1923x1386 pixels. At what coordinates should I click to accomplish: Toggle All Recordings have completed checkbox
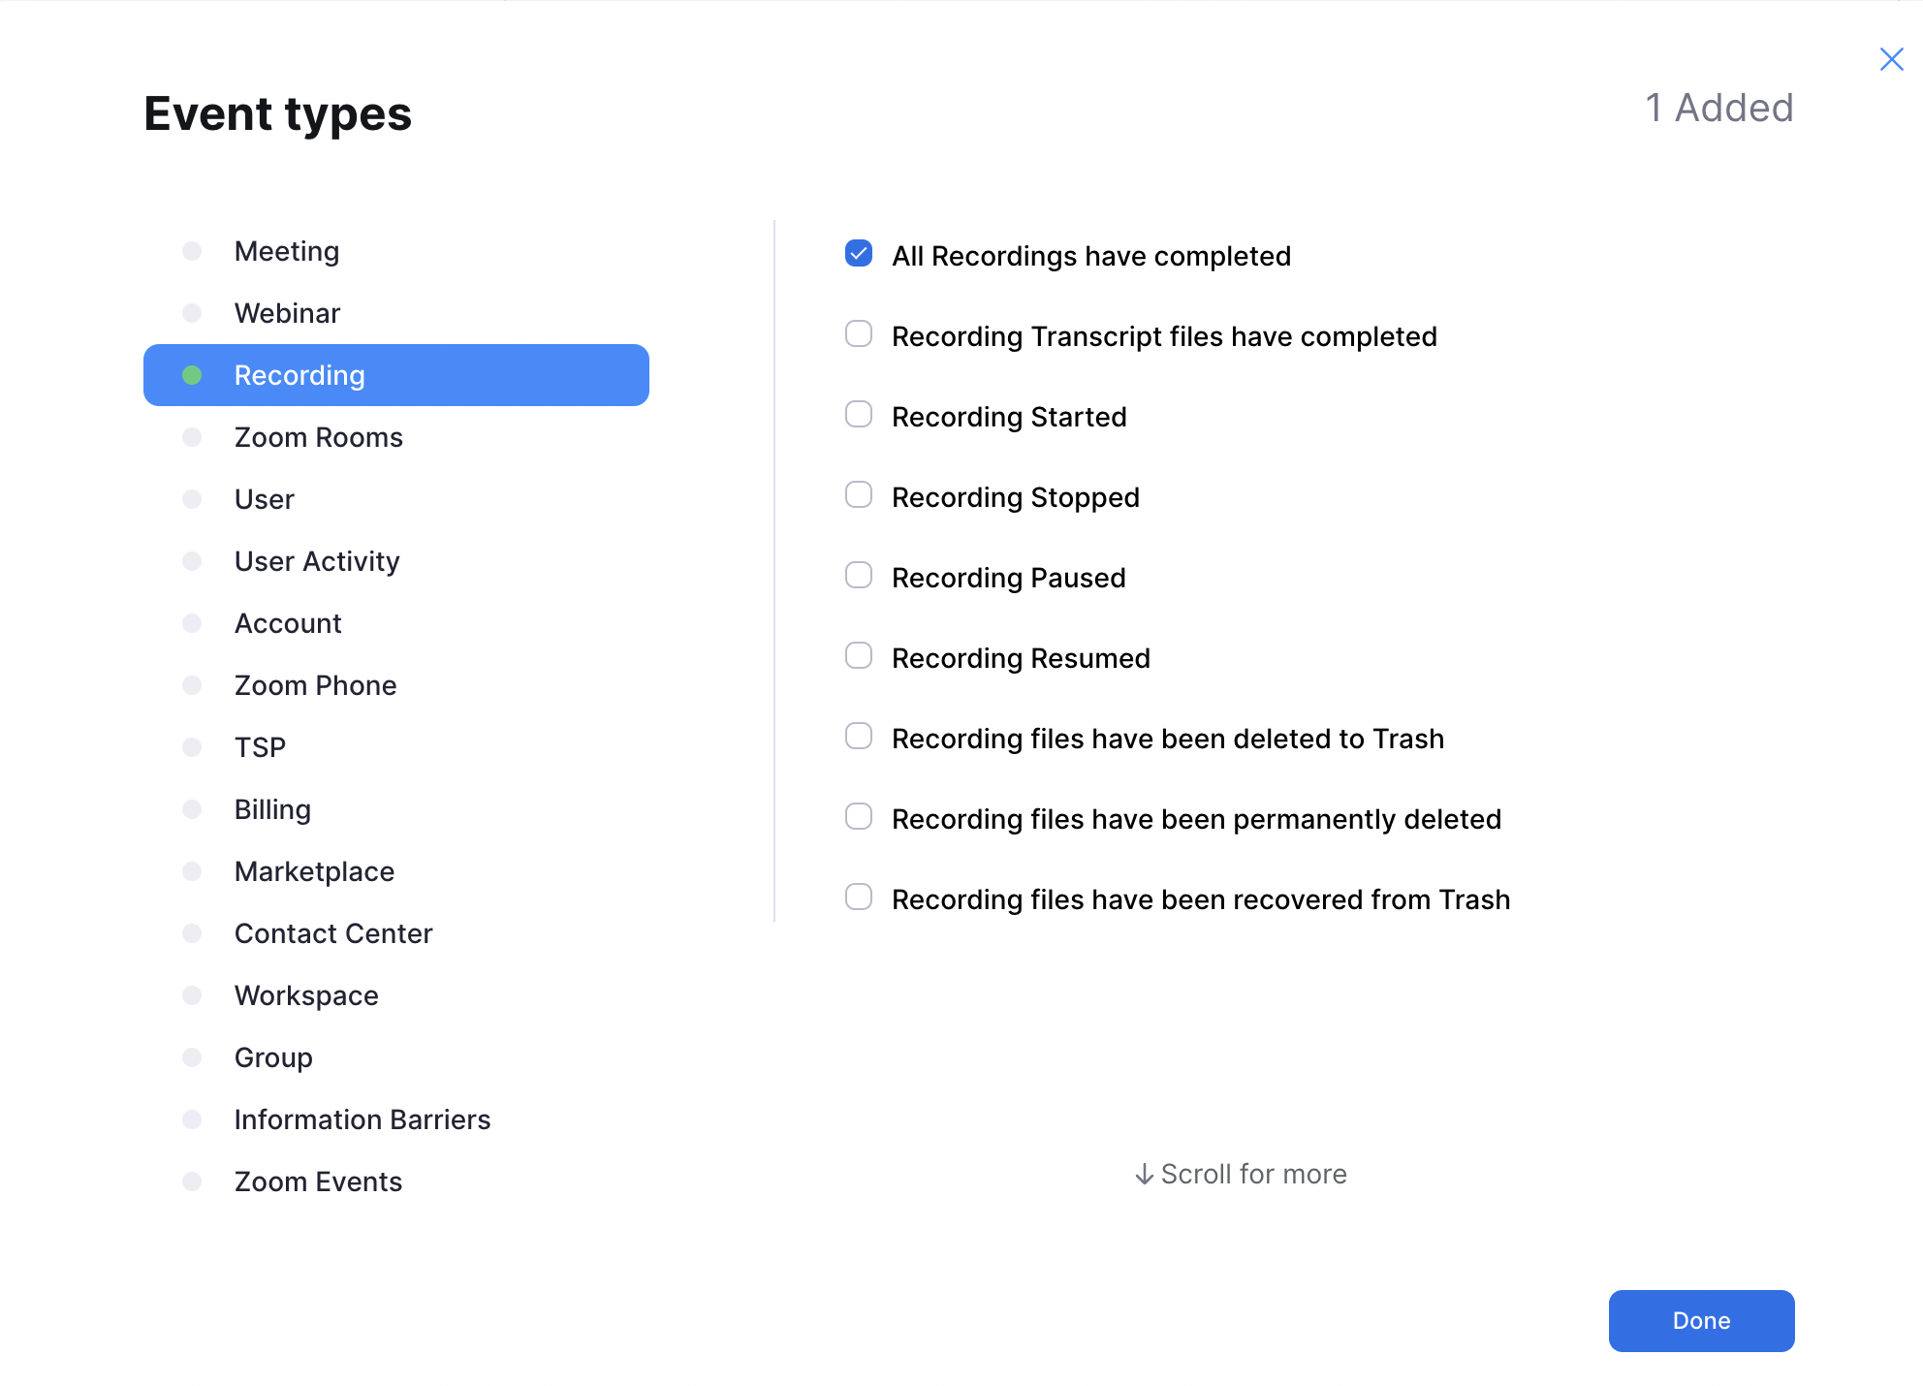(x=859, y=254)
